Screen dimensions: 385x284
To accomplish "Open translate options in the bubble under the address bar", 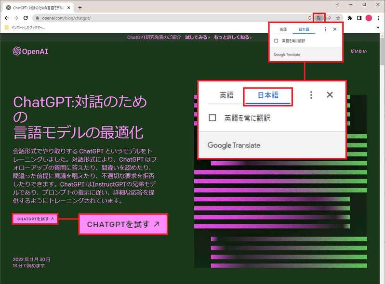I will click(x=325, y=29).
